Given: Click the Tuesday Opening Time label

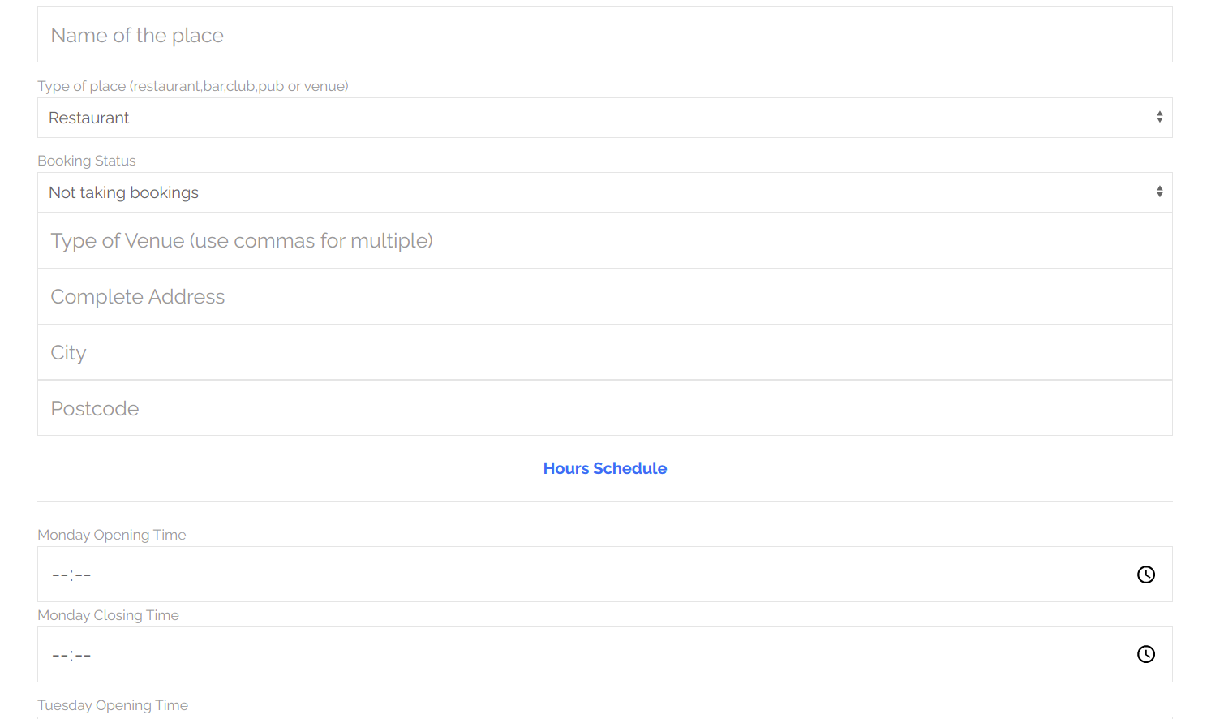Looking at the screenshot, I should 113,705.
